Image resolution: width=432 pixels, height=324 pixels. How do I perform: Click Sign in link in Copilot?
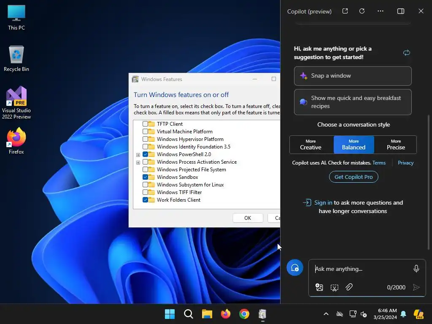click(x=323, y=202)
